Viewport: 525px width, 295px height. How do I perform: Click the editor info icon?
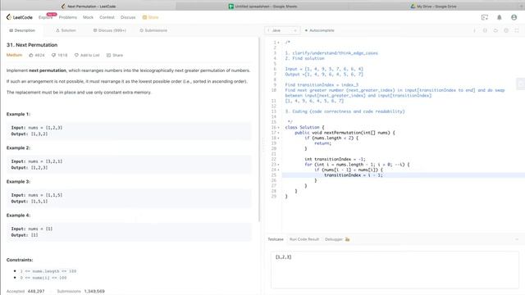[x=474, y=30]
